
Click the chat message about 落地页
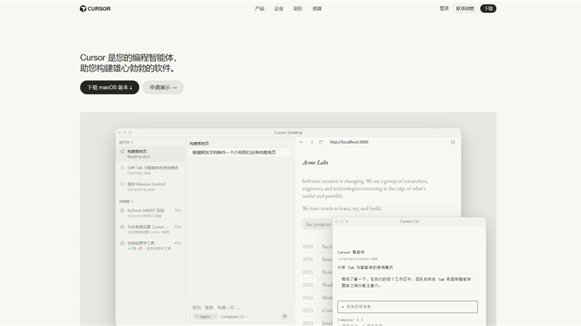pyautogui.click(x=240, y=152)
